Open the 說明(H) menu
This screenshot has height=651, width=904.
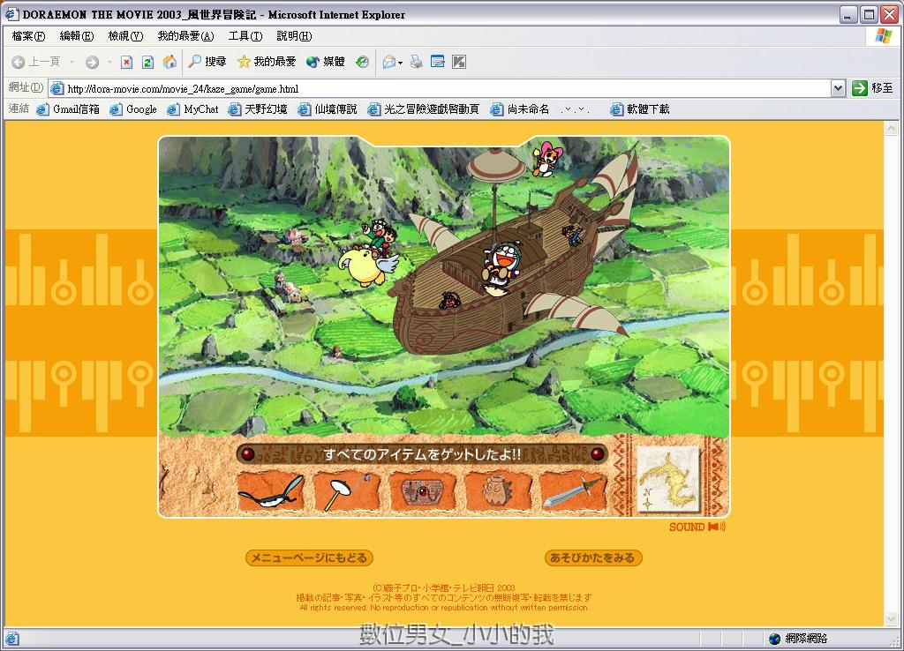(x=294, y=36)
